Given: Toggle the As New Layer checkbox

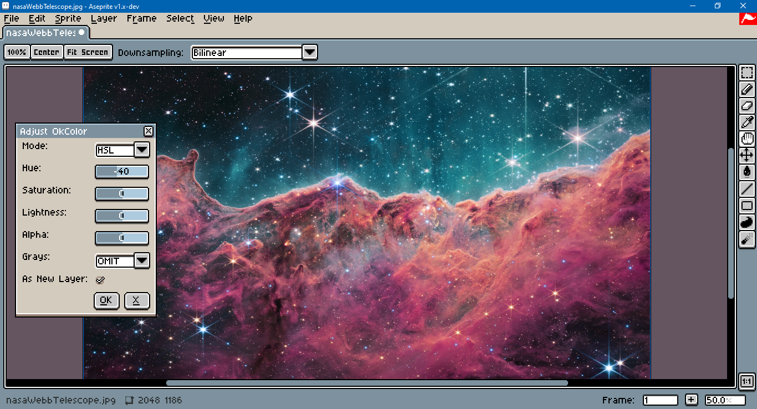Looking at the screenshot, I should pyautogui.click(x=100, y=280).
